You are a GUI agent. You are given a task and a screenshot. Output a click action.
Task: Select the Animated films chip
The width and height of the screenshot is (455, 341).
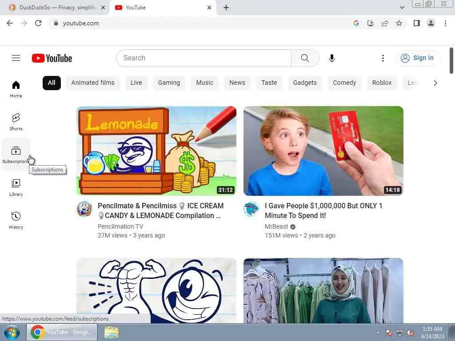coord(93,83)
